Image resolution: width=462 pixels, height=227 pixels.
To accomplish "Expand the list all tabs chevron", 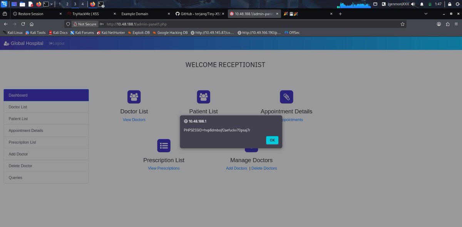I will pyautogui.click(x=425, y=13).
